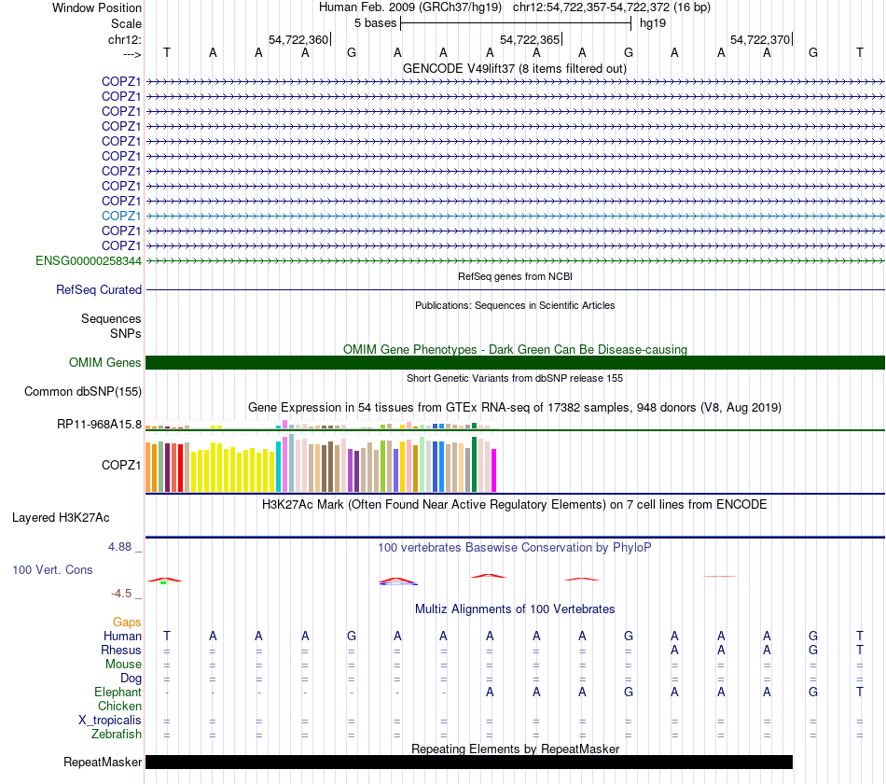The height and width of the screenshot is (784, 886).
Task: Open '100 vertebrates Basewise Conservation by PhyloP' title
Action: click(514, 548)
